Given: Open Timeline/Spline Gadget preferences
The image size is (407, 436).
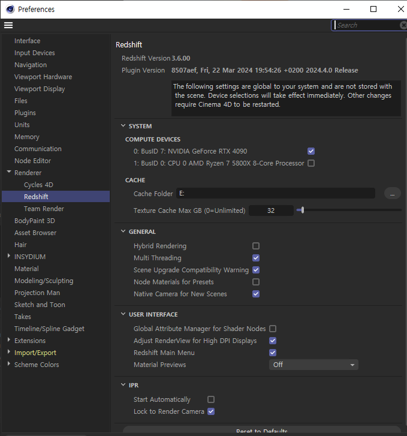Looking at the screenshot, I should [49, 329].
